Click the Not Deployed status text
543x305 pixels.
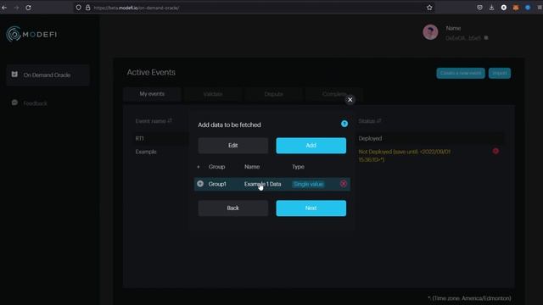(x=405, y=156)
